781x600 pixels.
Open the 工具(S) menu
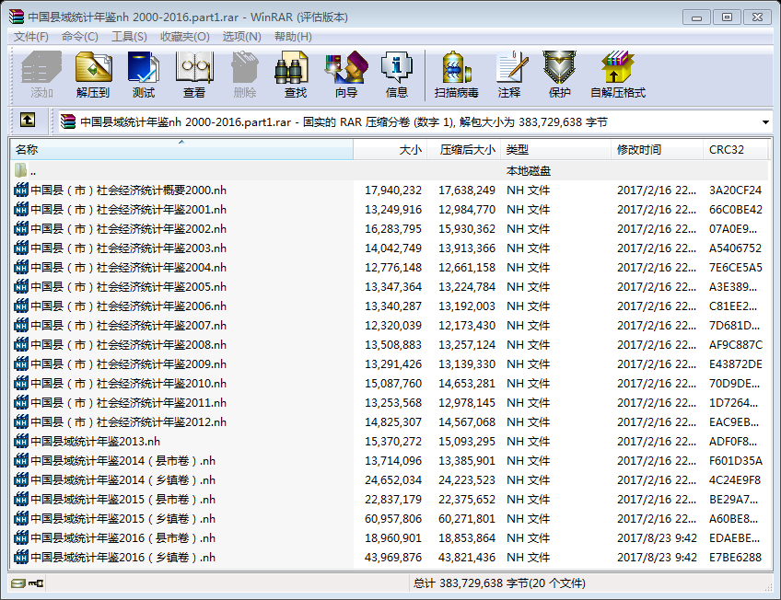point(129,37)
